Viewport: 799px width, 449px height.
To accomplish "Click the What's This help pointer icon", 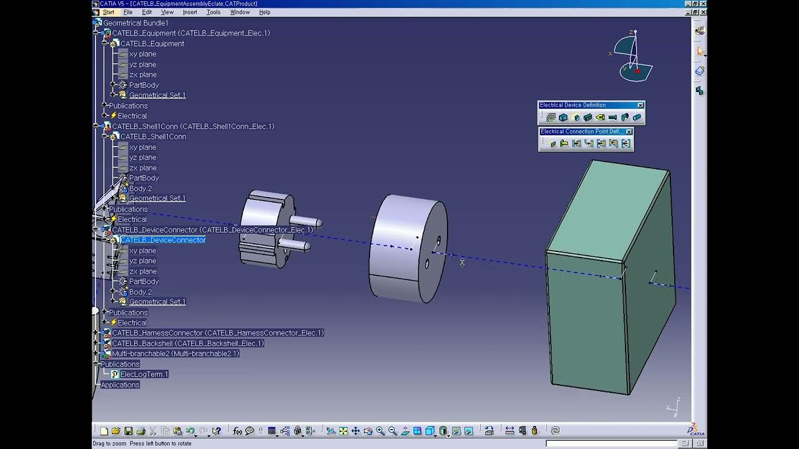I will 217,431.
